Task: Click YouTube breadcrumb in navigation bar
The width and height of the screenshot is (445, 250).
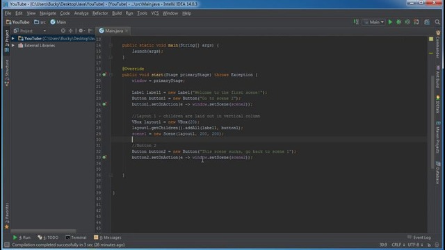Action: click(17, 22)
